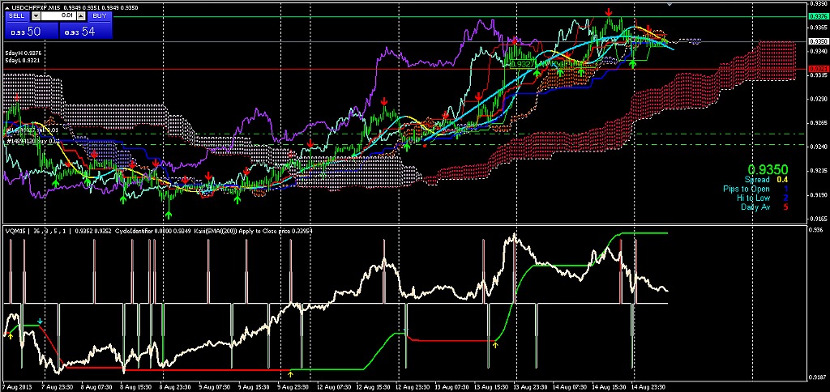Click the 0.9290 price scale value

pos(819,99)
